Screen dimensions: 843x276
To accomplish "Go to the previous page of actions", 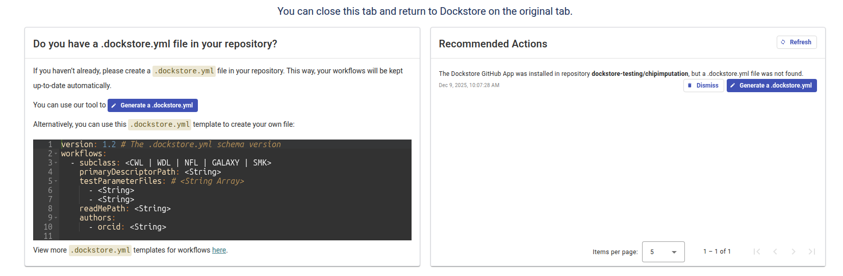I will [x=775, y=252].
